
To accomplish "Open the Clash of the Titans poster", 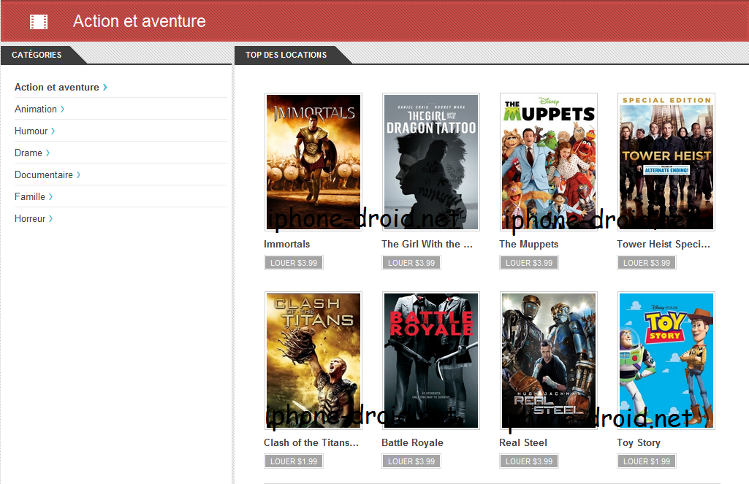I will 313,361.
